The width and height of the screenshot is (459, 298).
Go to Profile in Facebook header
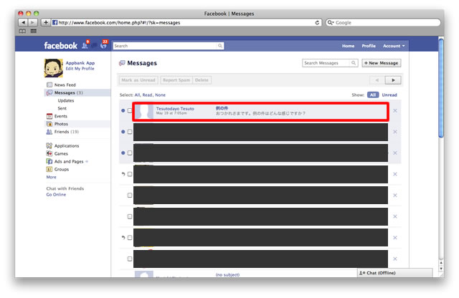click(369, 46)
